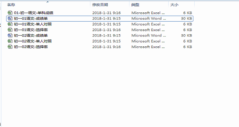Image resolution: width=239 pixels, height=127 pixels.
Task: Click the Excel icon beside 初一02语文-选择率
Action: 10,47
